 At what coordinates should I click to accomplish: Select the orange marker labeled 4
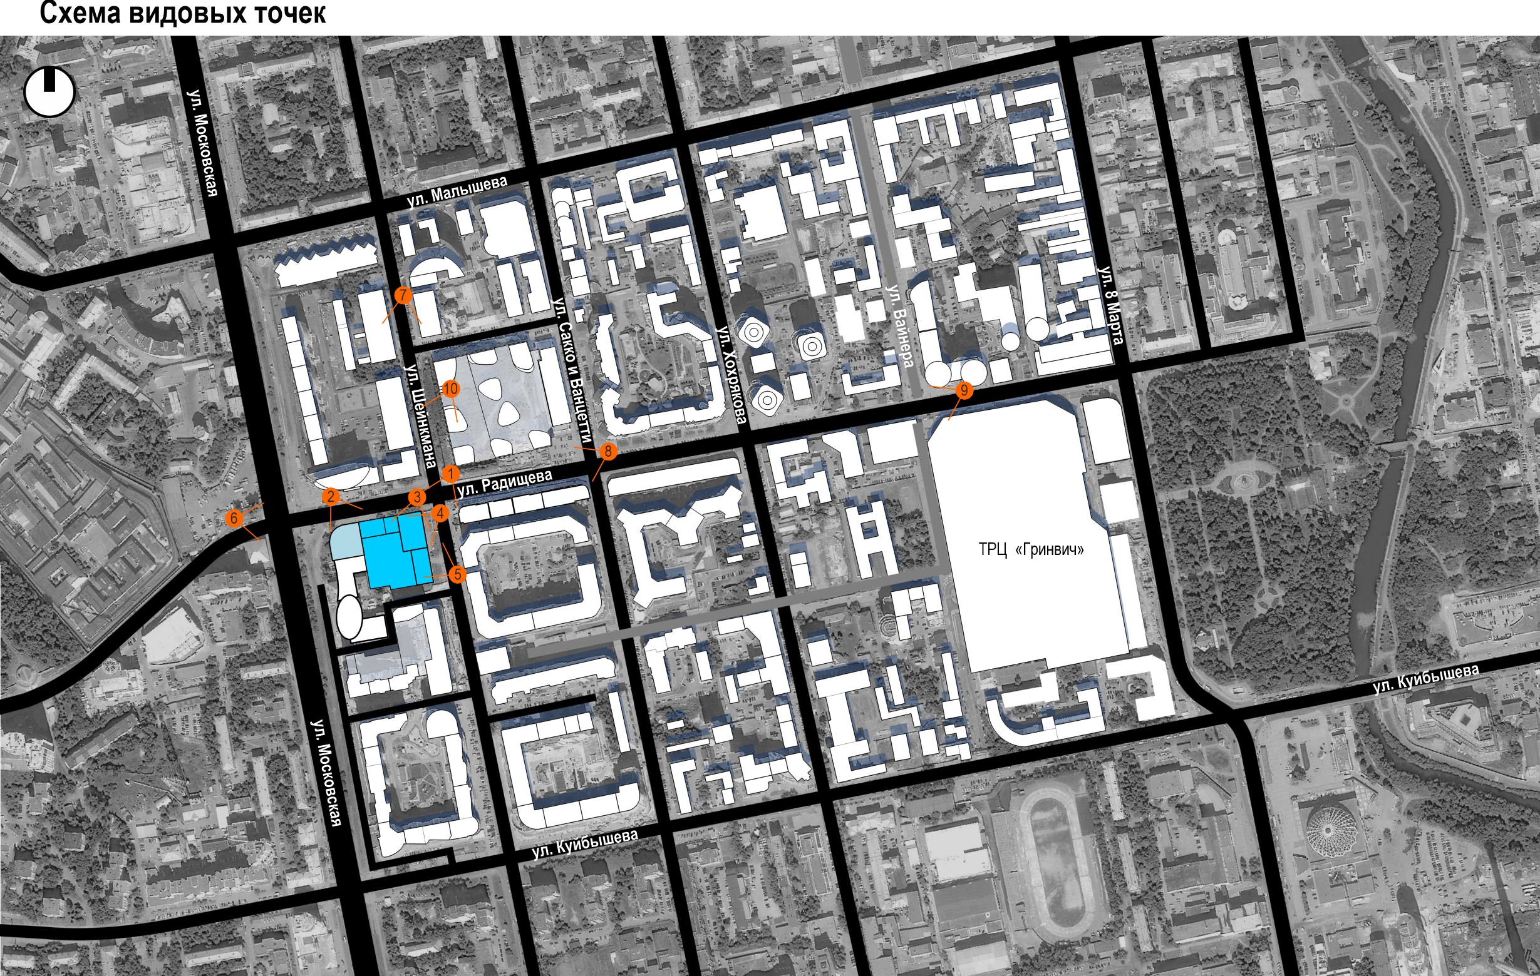(440, 513)
